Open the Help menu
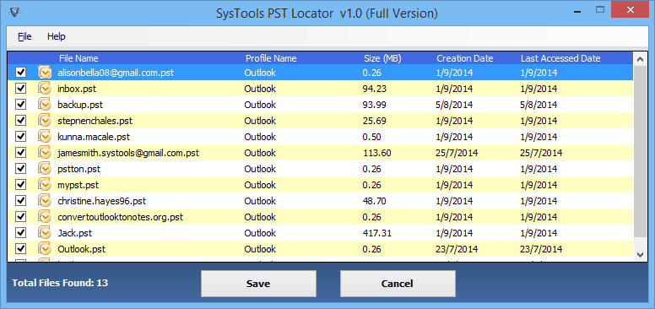Screen dimensions: 655x309 56,36
